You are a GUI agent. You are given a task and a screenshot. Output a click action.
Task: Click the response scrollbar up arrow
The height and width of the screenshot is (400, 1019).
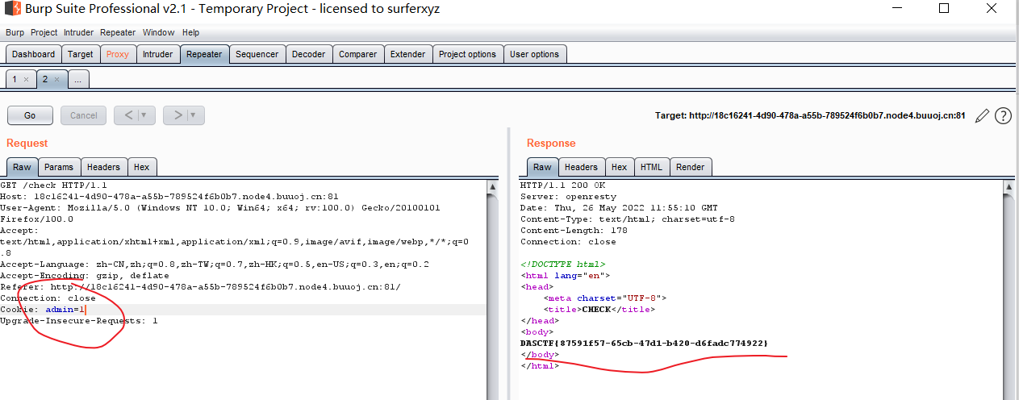point(1007,186)
